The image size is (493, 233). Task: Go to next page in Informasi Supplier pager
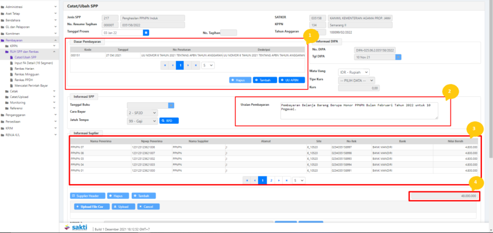click(280, 180)
